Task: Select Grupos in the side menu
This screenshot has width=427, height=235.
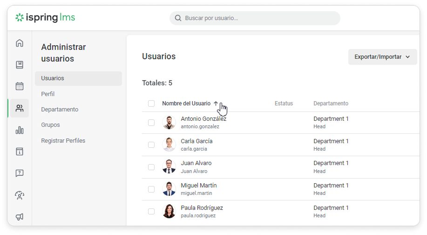Action: 50,125
